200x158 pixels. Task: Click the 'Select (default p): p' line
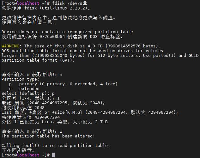point(28,94)
